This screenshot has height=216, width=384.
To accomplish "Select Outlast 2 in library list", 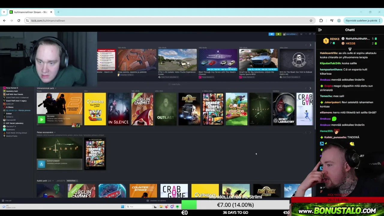I will 10,117.
